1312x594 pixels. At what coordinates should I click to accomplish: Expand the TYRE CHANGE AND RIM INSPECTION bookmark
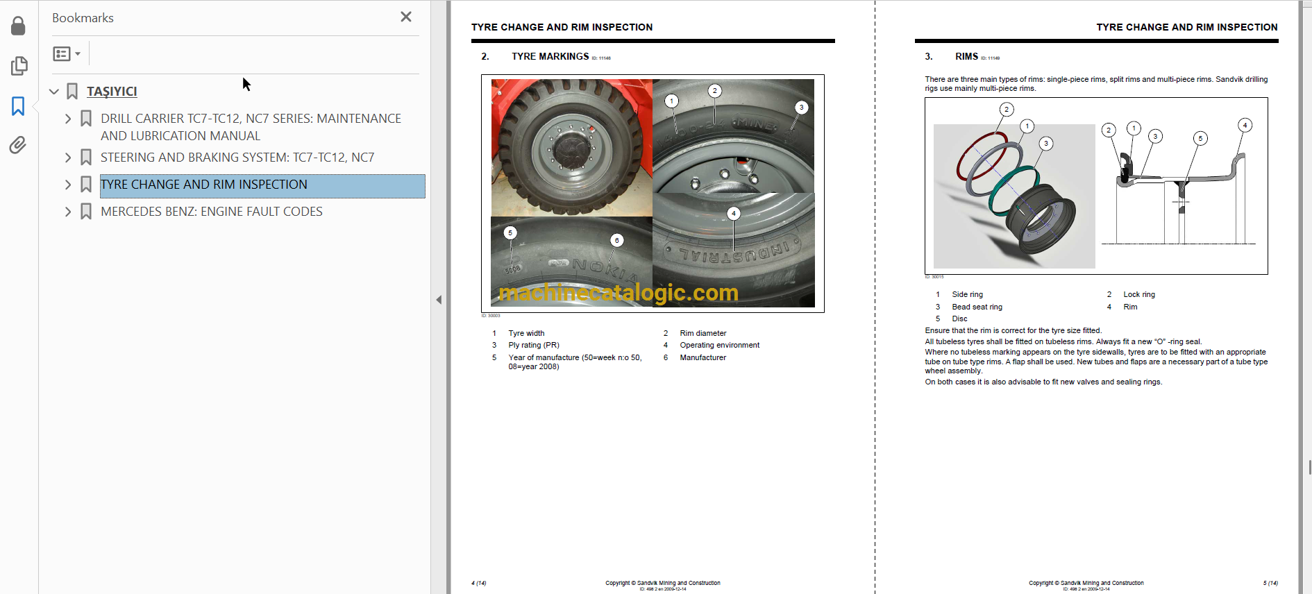pyautogui.click(x=68, y=185)
